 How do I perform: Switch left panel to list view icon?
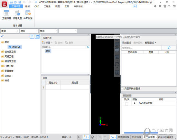[32, 36]
